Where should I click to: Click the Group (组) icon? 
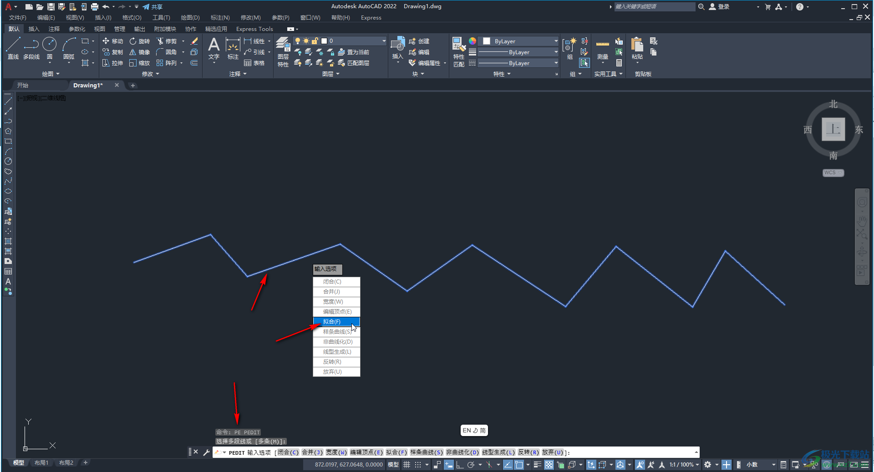[569, 48]
